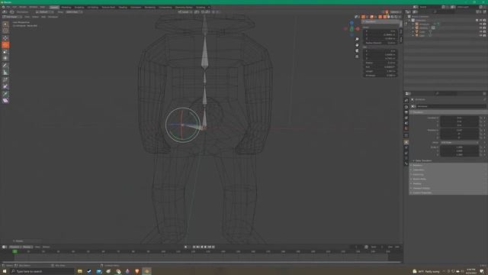Switch perspective/orthographic grid gizmo
Screen dimensions: 488x275
(x=357, y=57)
